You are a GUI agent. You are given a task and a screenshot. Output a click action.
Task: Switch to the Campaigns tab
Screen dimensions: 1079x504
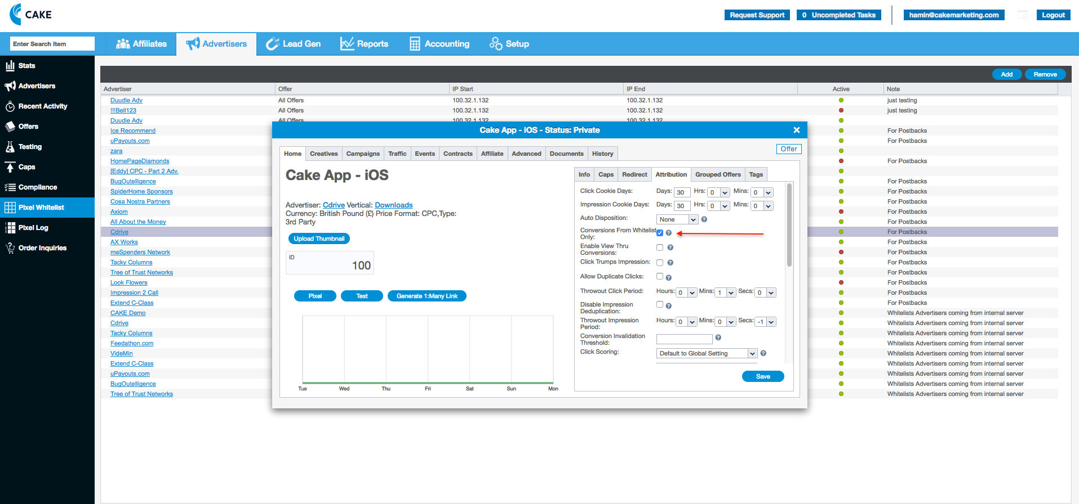pos(363,154)
